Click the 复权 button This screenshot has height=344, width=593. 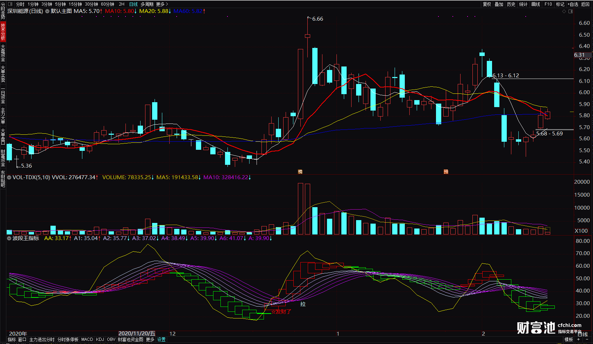487,4
